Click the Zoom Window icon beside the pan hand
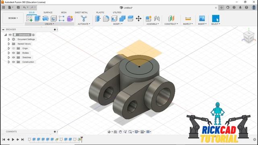The height and width of the screenshot is (145, 258). tap(125, 132)
